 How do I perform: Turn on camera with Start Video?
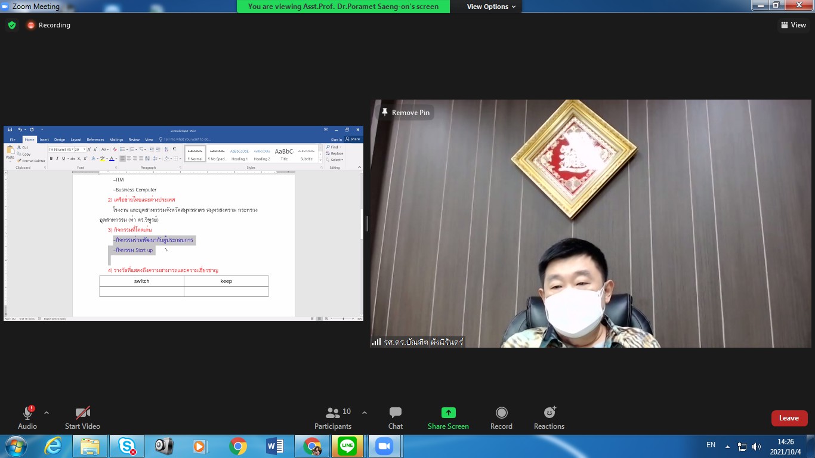coord(82,418)
